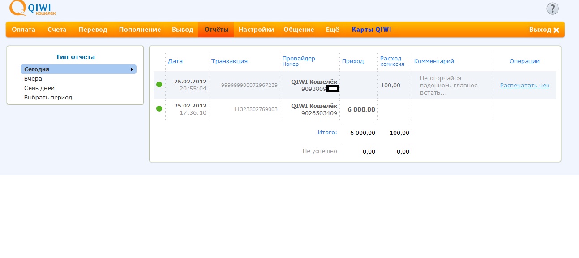Screen dimensions: 579x258
Task: Click the green status dot for 20:55:04 transaction
Action: click(159, 85)
